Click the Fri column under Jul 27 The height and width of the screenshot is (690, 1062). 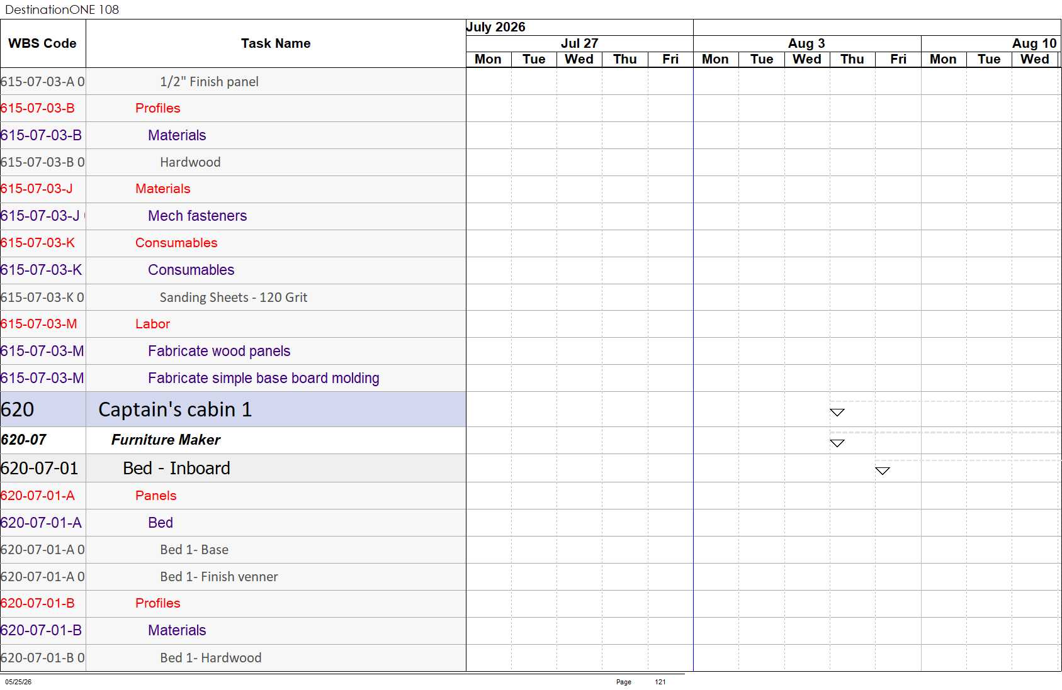click(x=670, y=59)
